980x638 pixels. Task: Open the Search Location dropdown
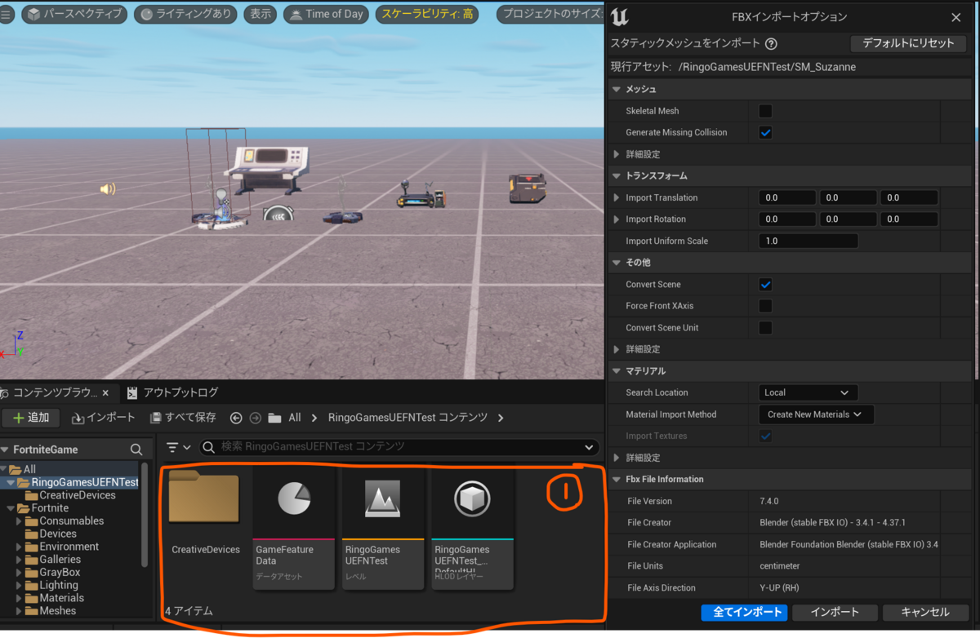point(808,392)
